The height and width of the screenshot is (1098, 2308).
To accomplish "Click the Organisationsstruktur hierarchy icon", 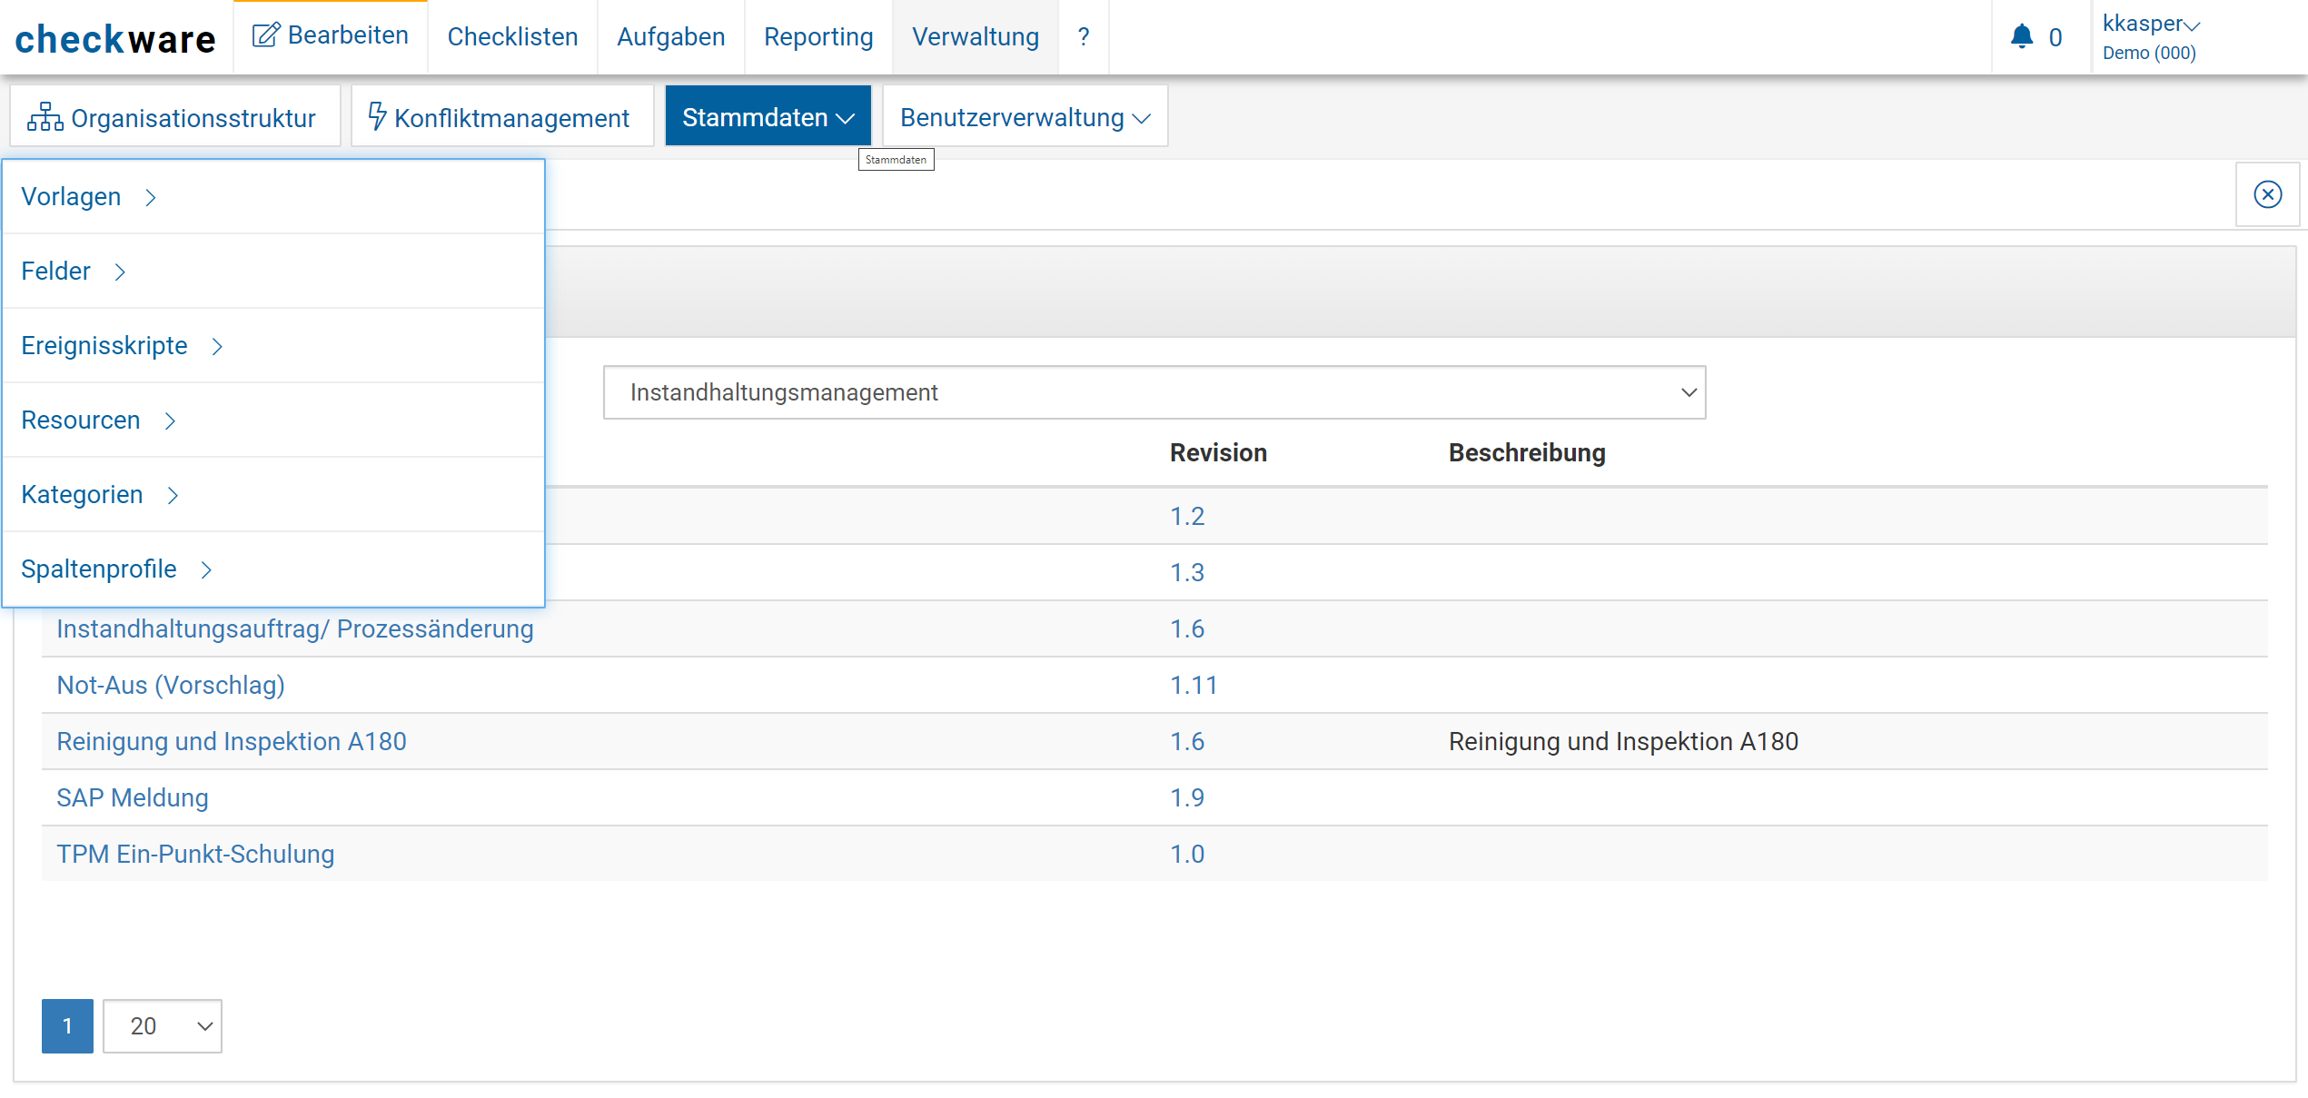I will (45, 117).
